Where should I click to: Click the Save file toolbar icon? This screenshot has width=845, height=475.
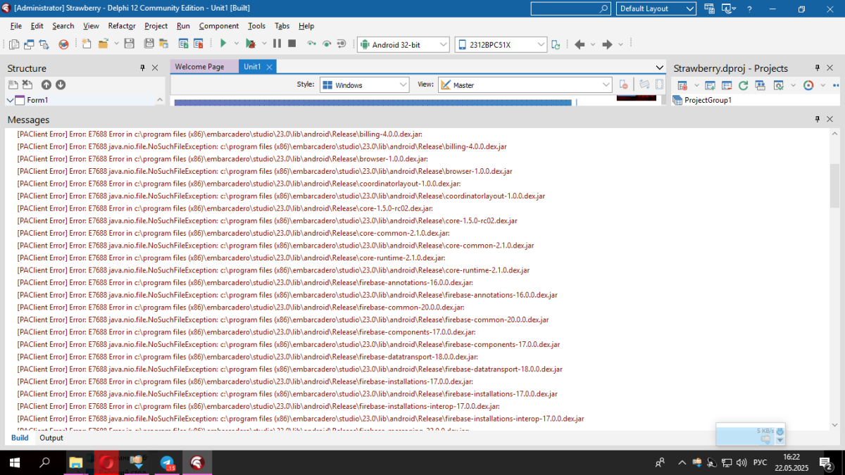129,44
